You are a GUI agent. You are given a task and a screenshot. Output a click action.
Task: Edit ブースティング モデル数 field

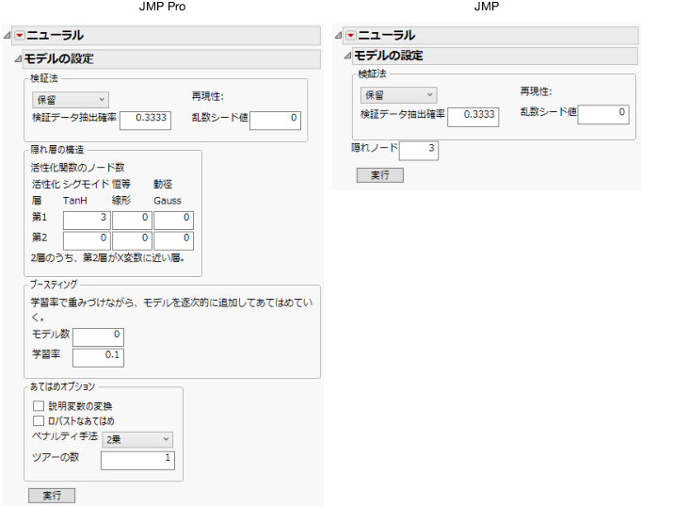[98, 336]
